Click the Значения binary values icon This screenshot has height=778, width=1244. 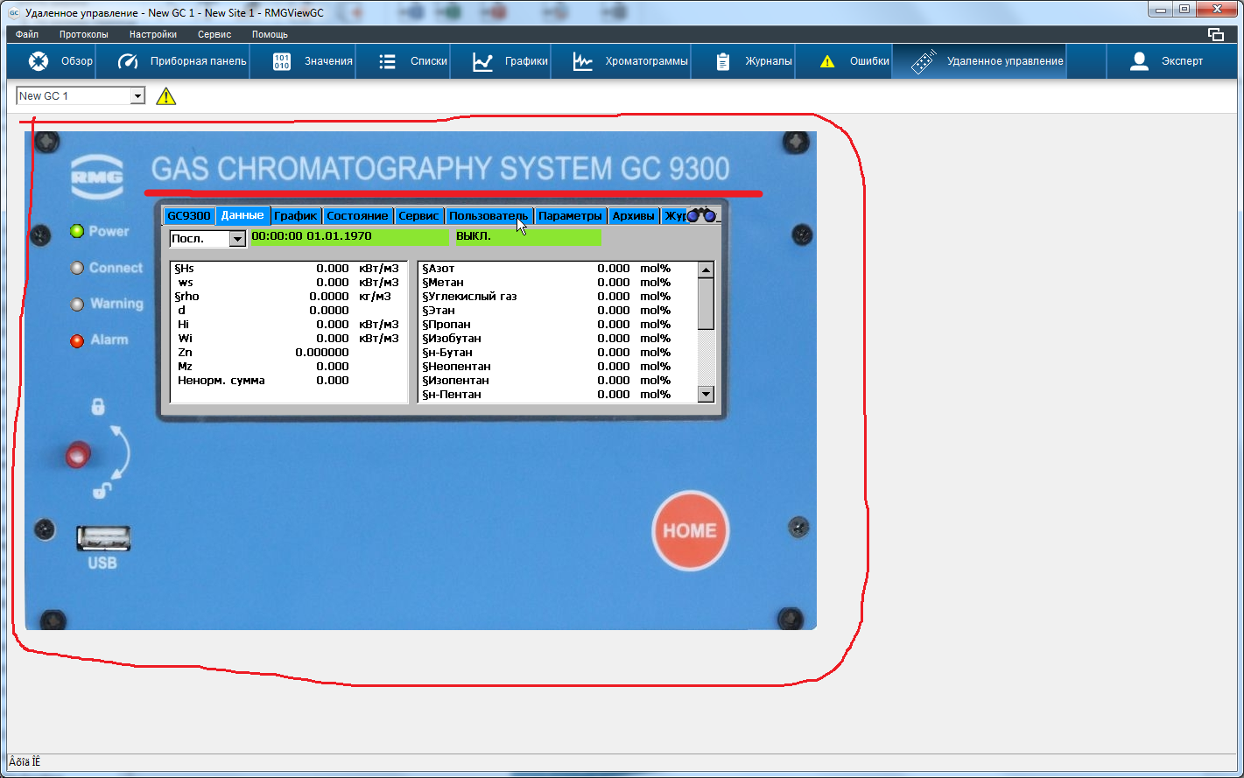[x=282, y=61]
